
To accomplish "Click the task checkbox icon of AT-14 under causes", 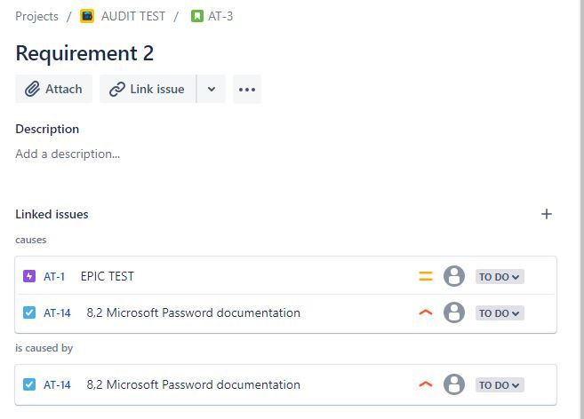I will (29, 312).
